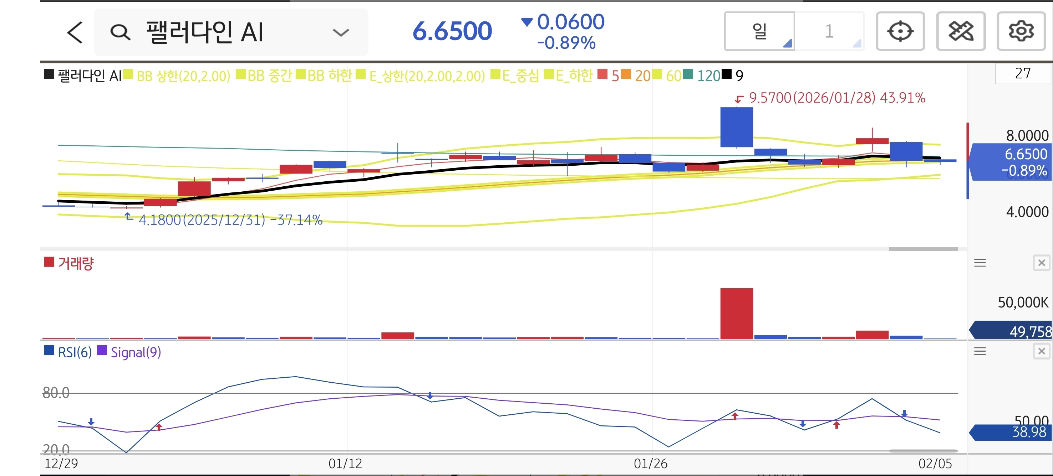The height and width of the screenshot is (476, 1053).
Task: Open the interval number 1 dropdown
Action: pos(829,31)
